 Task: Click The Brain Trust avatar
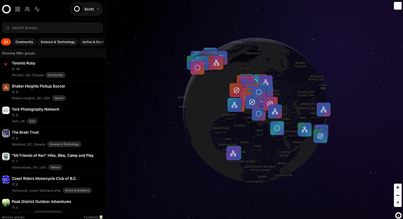tap(6, 133)
